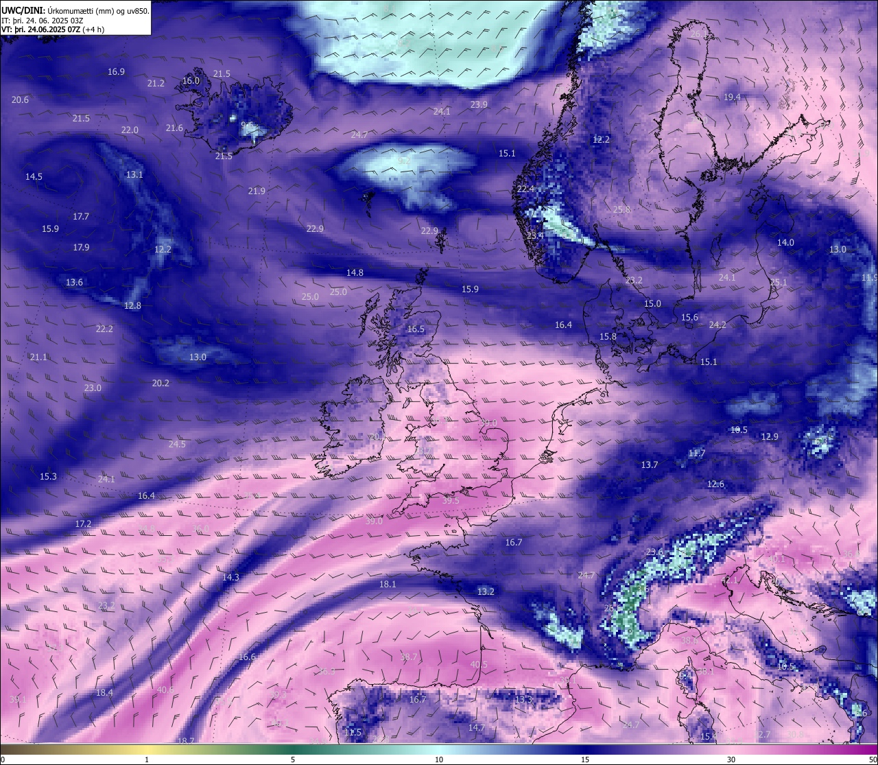The width and height of the screenshot is (878, 765).
Task: Click the map value 15.6
Action: (689, 318)
